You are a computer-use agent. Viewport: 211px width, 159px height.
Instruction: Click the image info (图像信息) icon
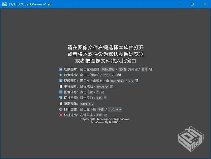(x=61, y=92)
